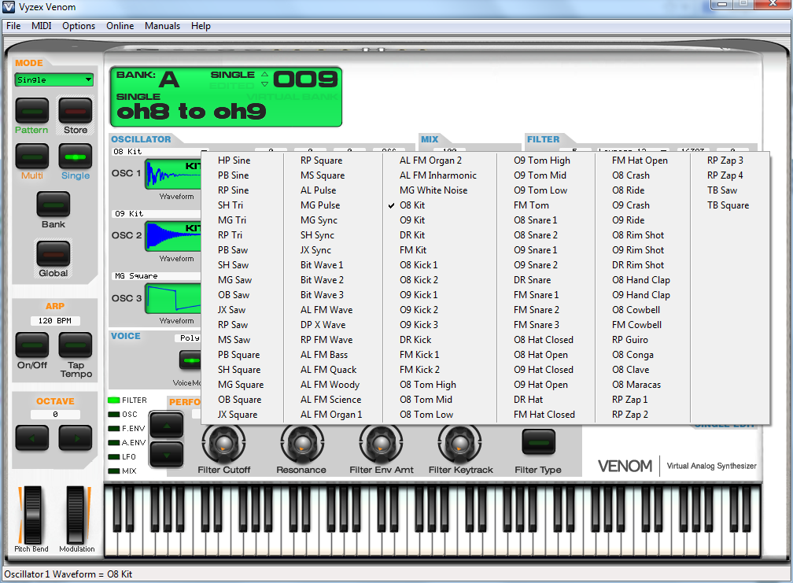Choose AL FM Organ 1 waveform
Image resolution: width=793 pixels, height=583 pixels.
click(332, 415)
